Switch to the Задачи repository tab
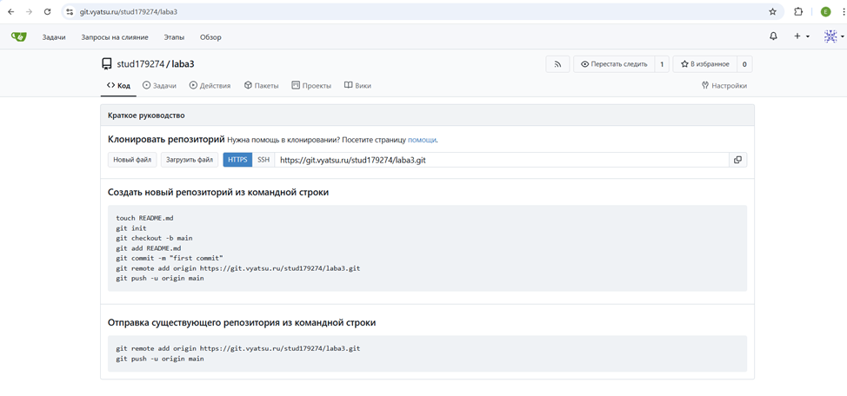 click(159, 86)
